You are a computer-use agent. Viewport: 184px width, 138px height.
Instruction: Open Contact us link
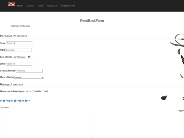point(52,6)
